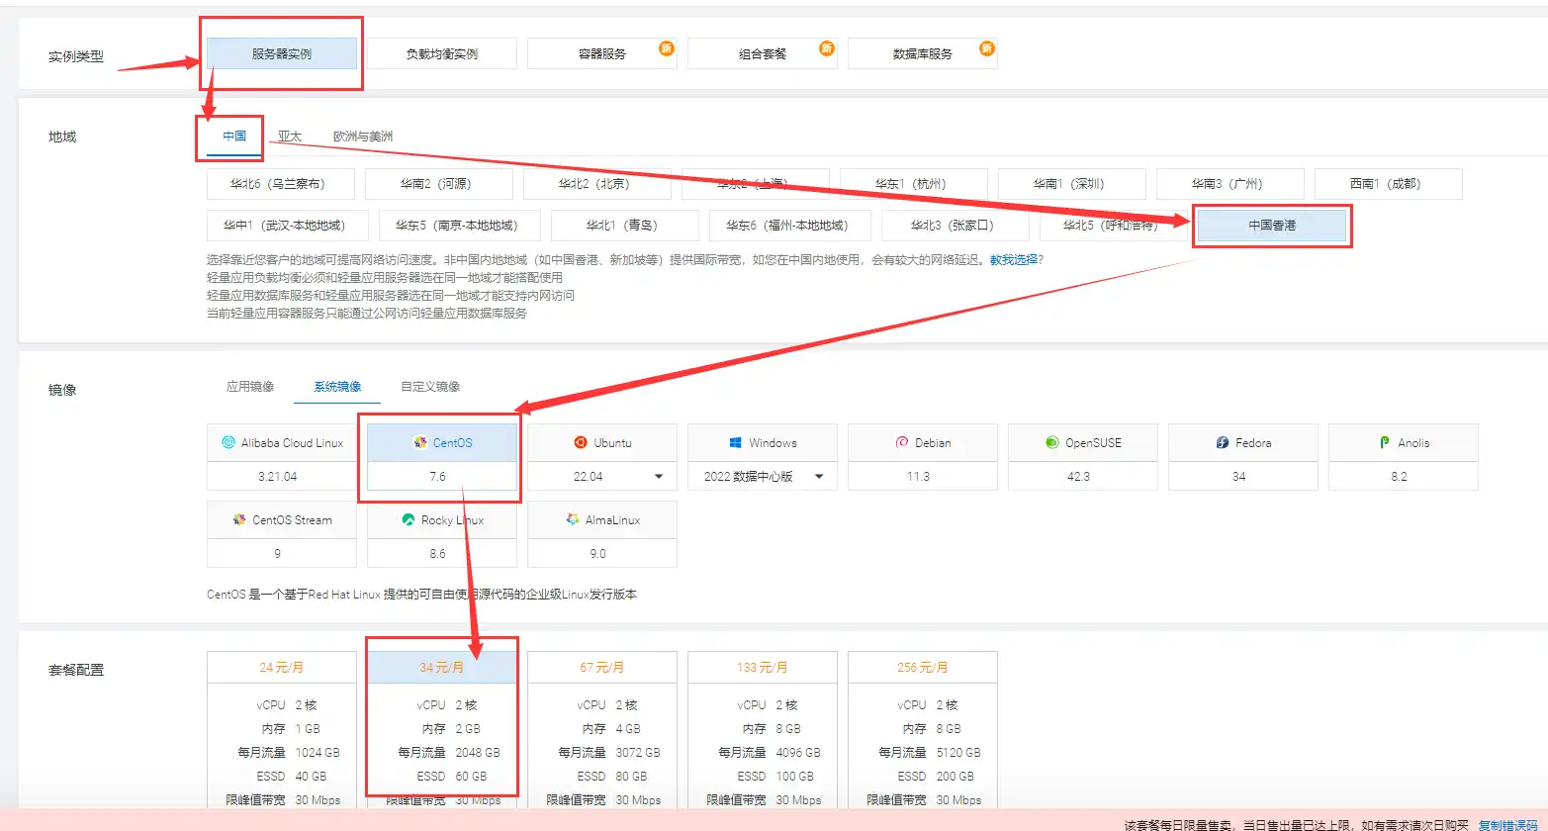Select the 服务器实例 instance type
The width and height of the screenshot is (1548, 831).
(282, 53)
